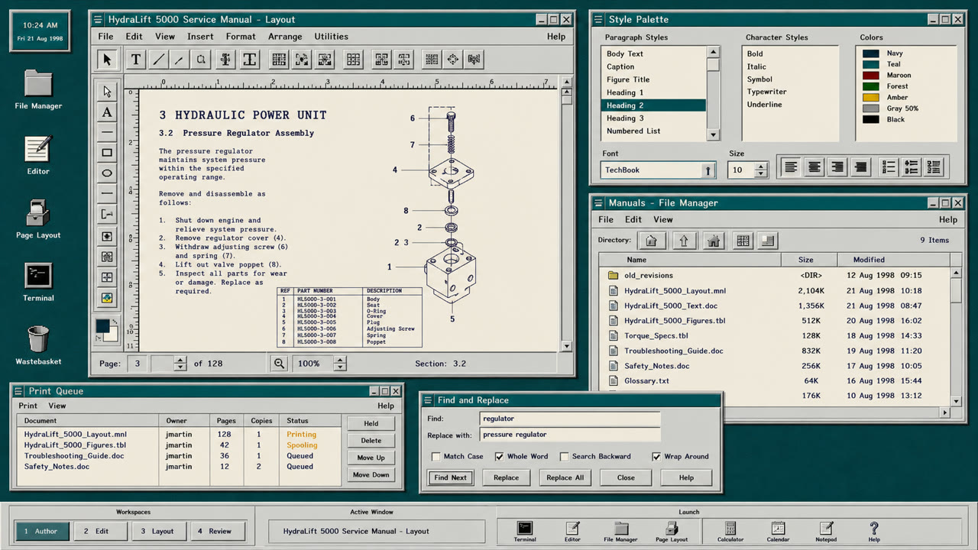The width and height of the screenshot is (978, 550).
Task: Launch Calculator from the bottom panel
Action: (730, 532)
